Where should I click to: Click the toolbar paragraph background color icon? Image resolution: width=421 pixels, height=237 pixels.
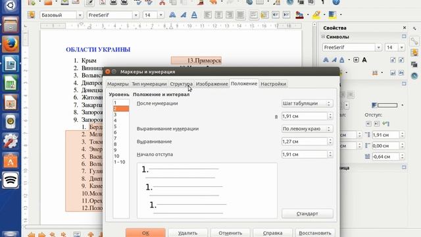(332, 14)
